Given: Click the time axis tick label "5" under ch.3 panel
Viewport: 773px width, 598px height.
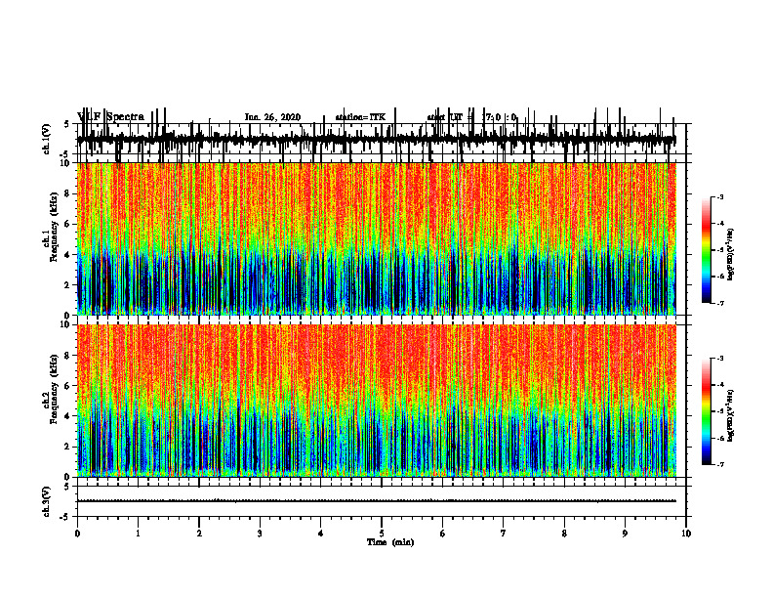Looking at the screenshot, I should coord(382,534).
